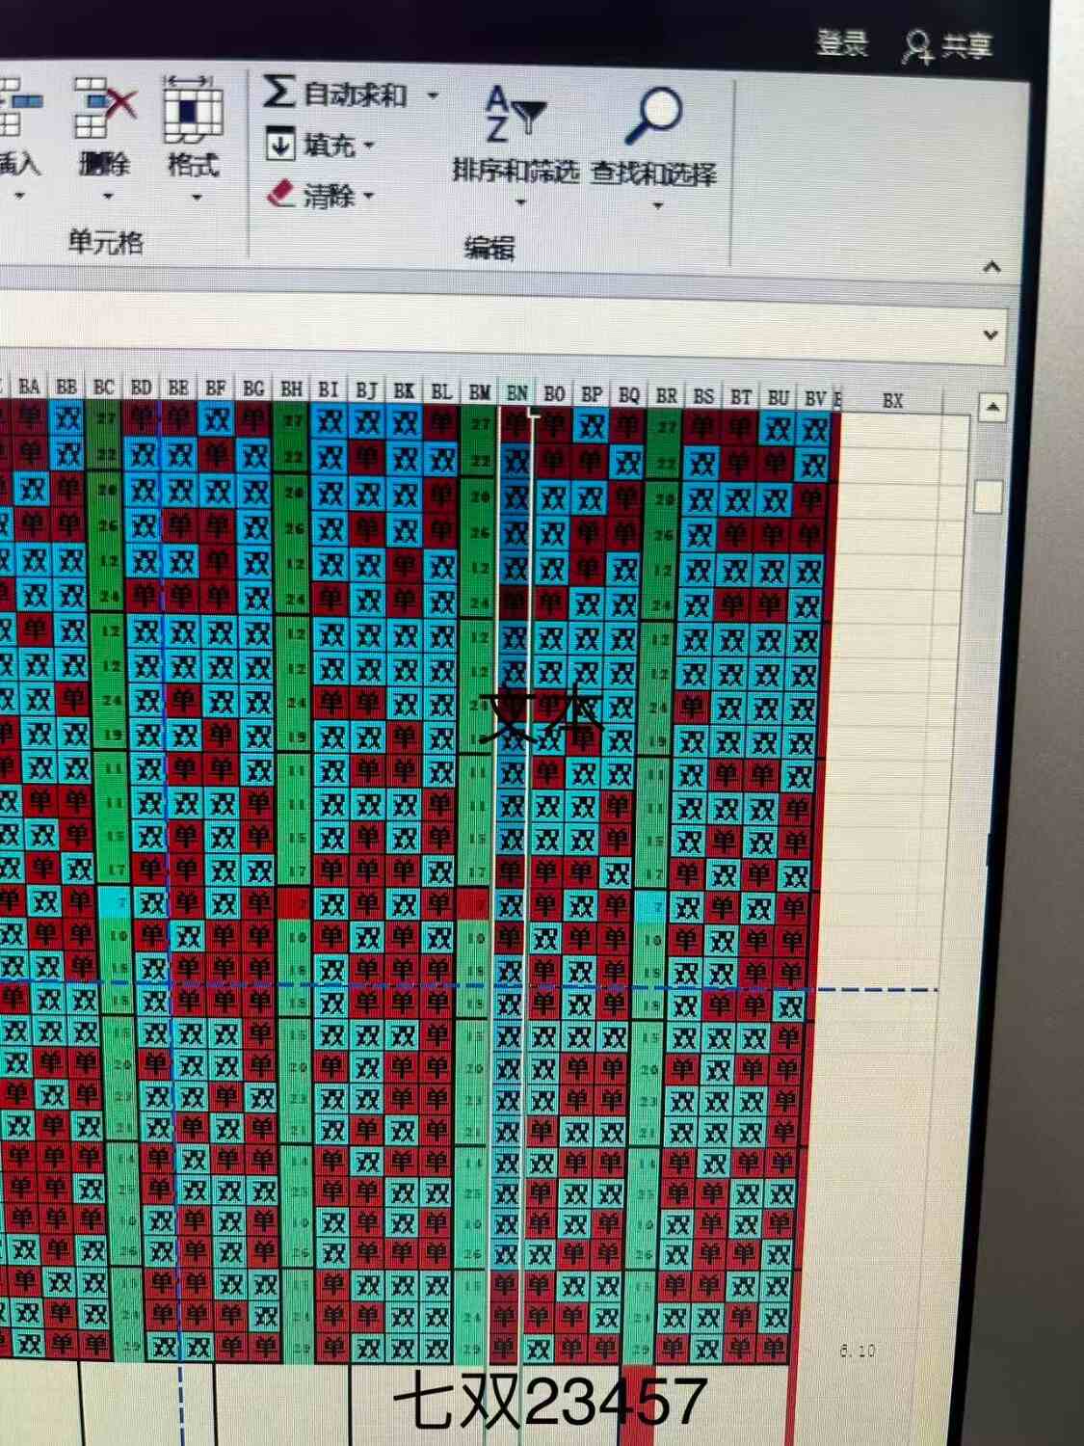Expand the 自动求和 dropdown arrow
The height and width of the screenshot is (1446, 1084).
click(433, 95)
